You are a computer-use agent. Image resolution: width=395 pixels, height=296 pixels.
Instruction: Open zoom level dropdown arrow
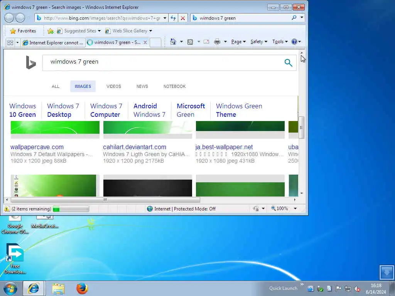(x=295, y=209)
